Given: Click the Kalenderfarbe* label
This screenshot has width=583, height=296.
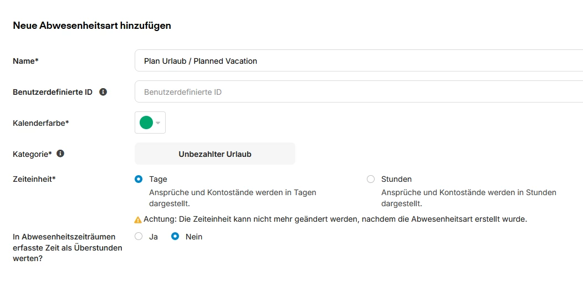Looking at the screenshot, I should click(x=40, y=123).
